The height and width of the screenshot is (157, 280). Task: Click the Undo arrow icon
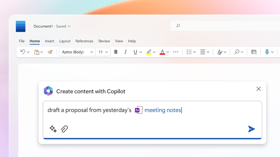23,52
